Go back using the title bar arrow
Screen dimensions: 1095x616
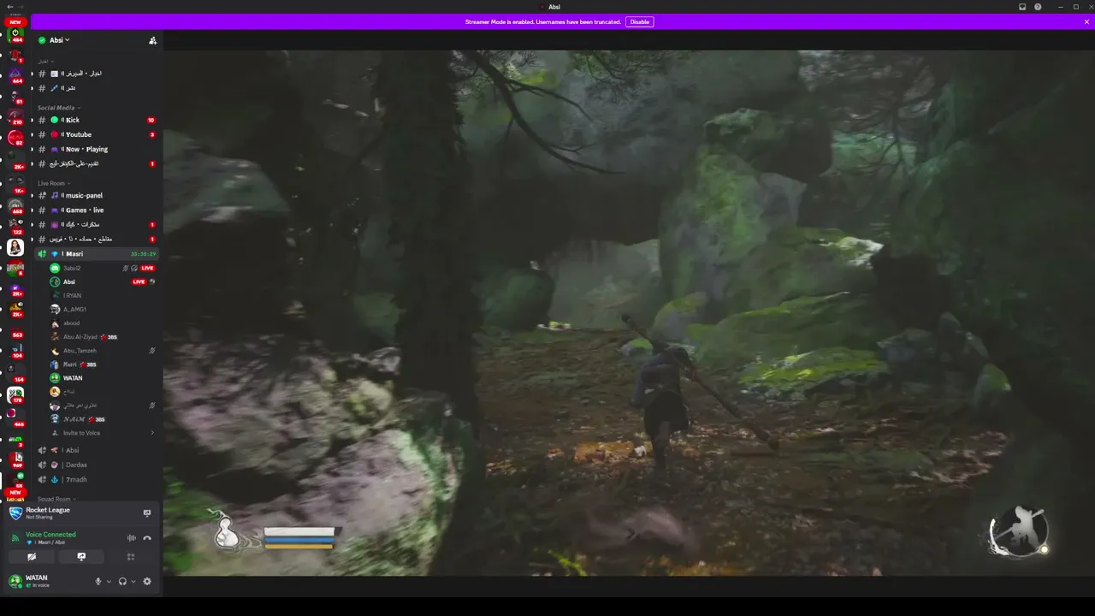(x=9, y=7)
